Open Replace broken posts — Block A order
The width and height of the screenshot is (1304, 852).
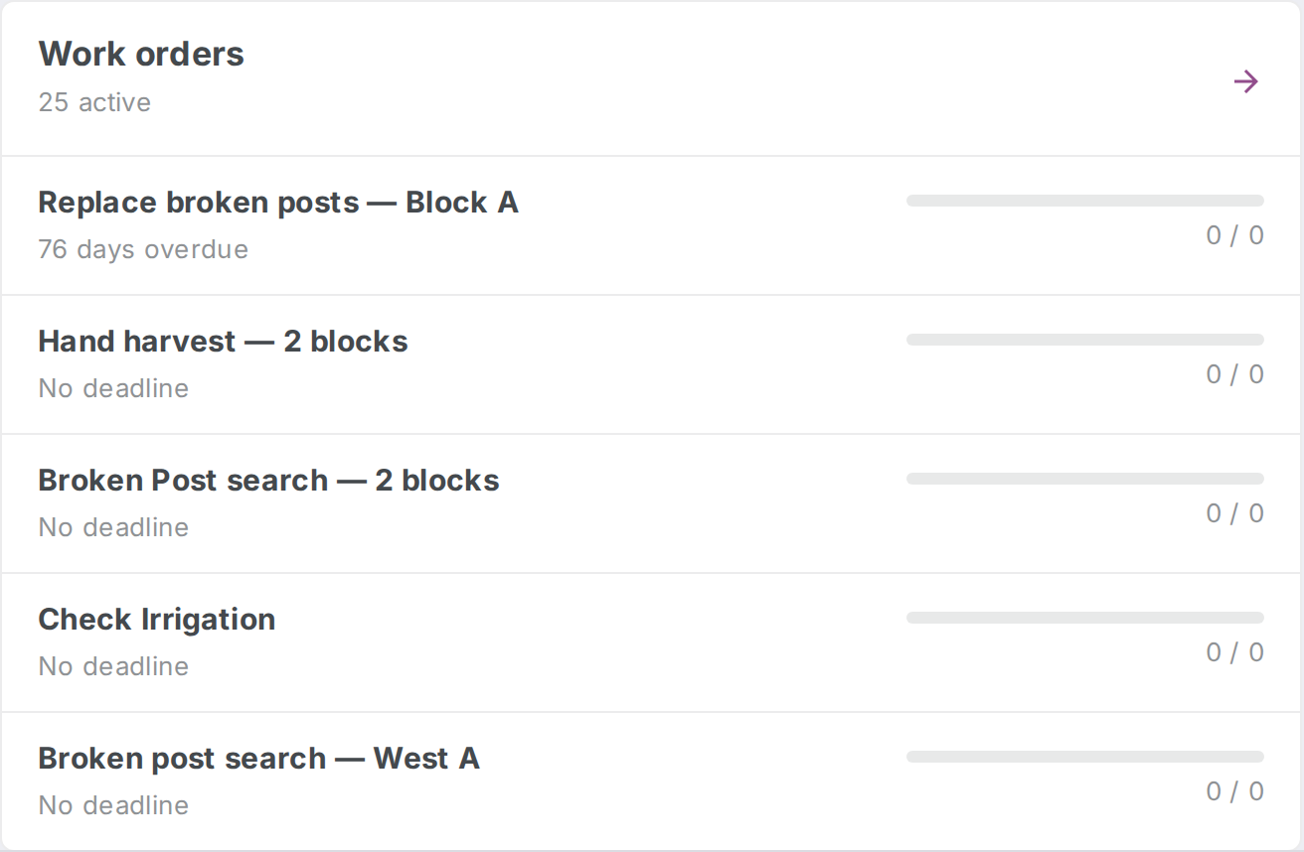point(652,225)
